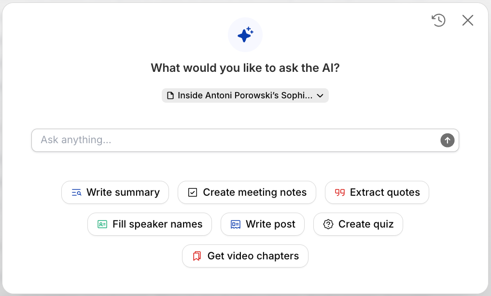Expand the transcript selector chevron
The height and width of the screenshot is (296, 491).
tap(320, 95)
